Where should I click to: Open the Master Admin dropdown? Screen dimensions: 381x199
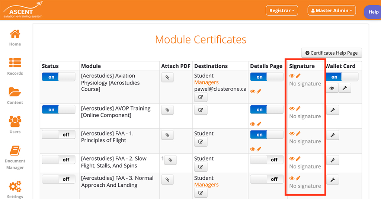click(x=332, y=10)
